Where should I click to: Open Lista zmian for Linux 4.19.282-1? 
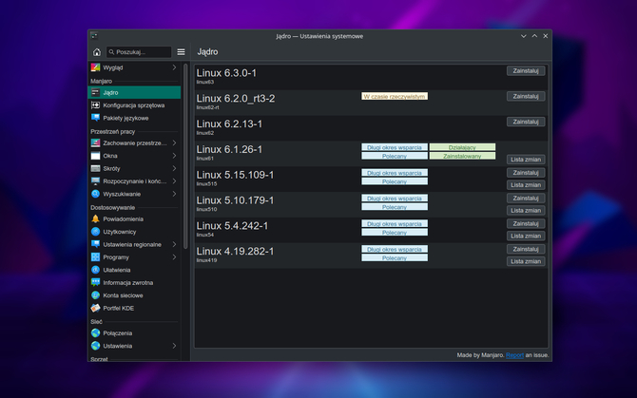[x=526, y=261]
